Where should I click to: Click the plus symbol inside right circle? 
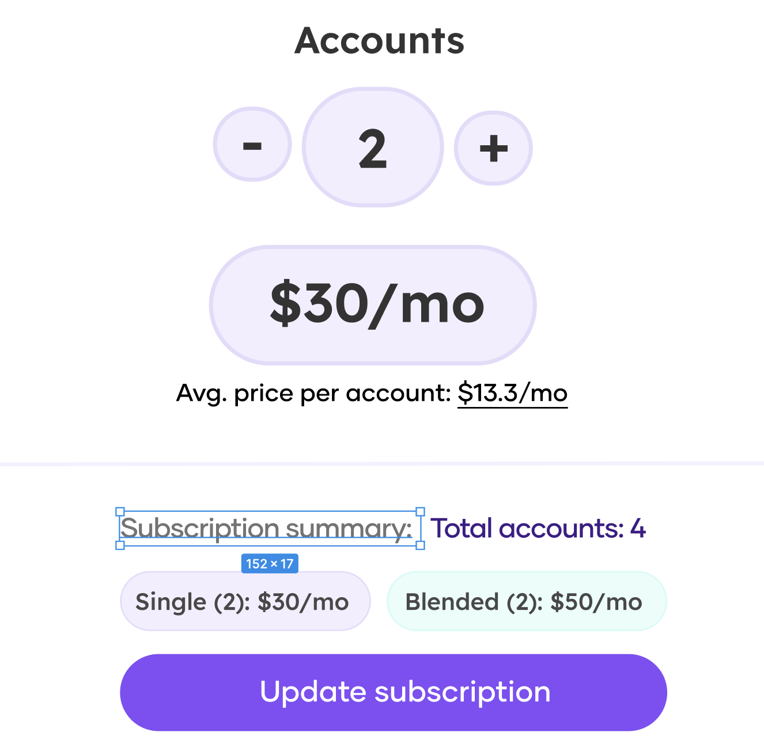coord(494,149)
